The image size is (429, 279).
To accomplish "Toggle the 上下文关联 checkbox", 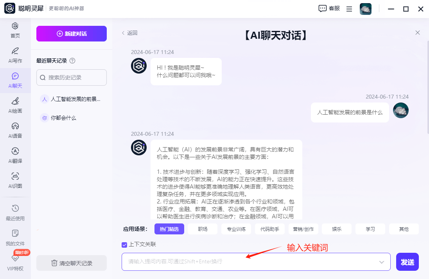I will point(124,245).
